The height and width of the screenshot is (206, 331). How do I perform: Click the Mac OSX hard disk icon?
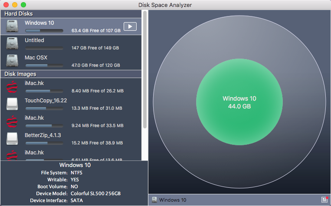pos(12,61)
